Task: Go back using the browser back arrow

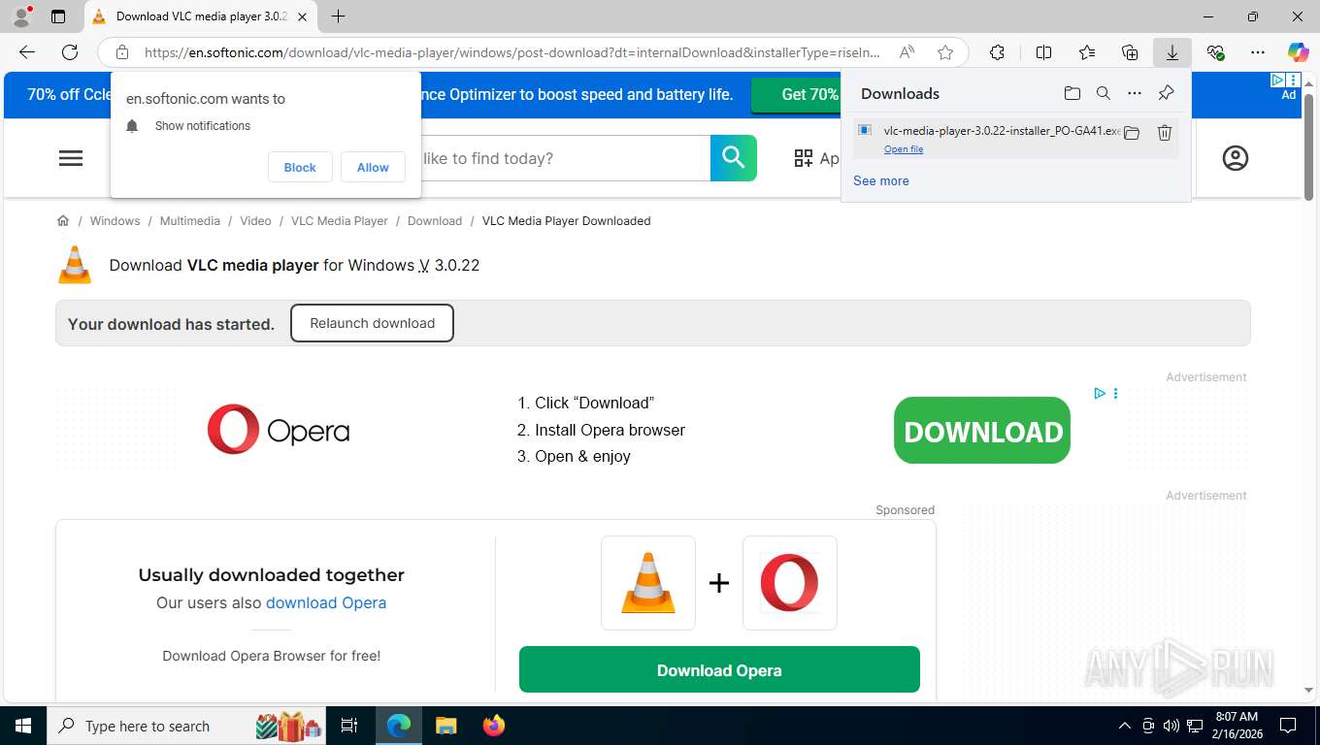Action: tap(27, 52)
